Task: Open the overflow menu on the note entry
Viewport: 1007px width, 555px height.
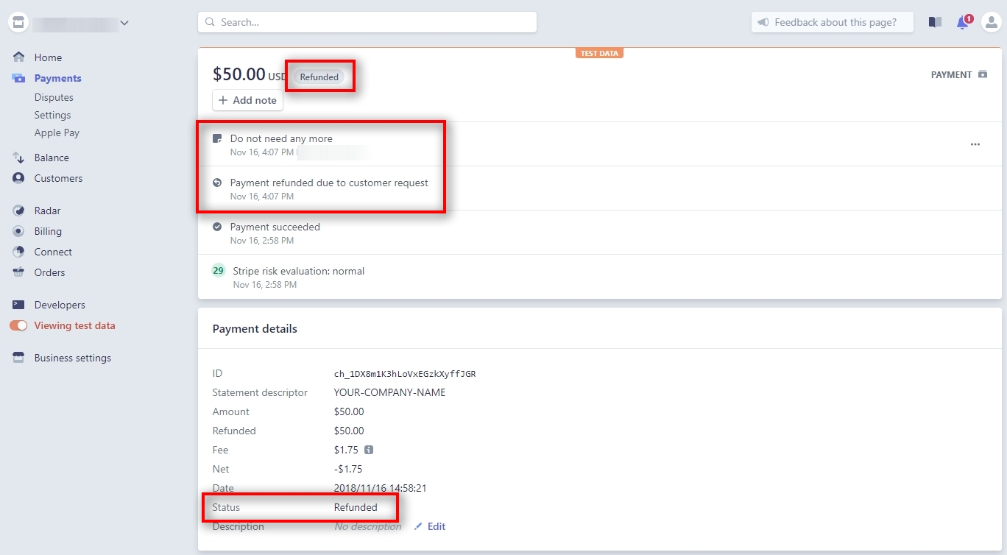Action: point(975,144)
